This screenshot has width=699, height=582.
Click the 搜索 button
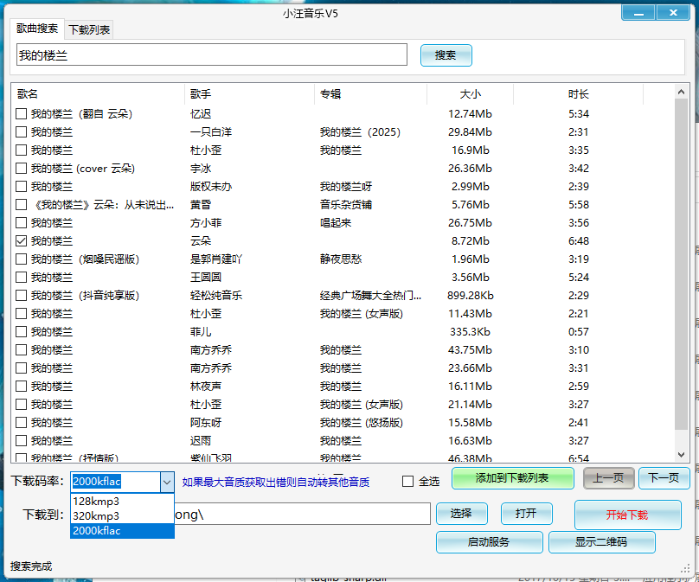coord(446,55)
